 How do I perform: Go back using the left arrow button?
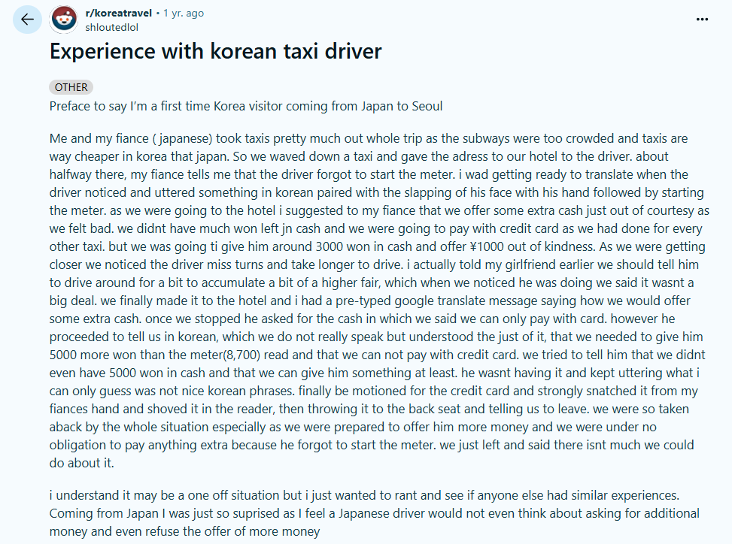click(x=27, y=19)
